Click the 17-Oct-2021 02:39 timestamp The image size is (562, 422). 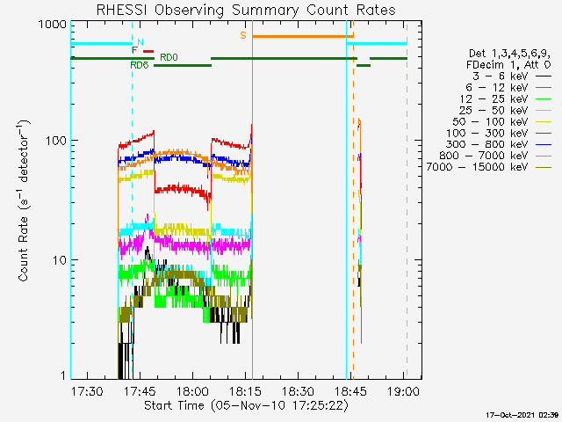pyautogui.click(x=522, y=414)
